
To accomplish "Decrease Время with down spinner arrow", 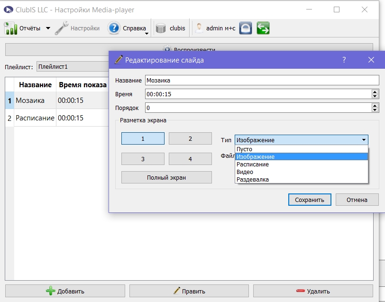I will point(375,97).
